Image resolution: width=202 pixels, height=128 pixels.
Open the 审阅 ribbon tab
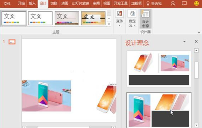click(96, 3)
